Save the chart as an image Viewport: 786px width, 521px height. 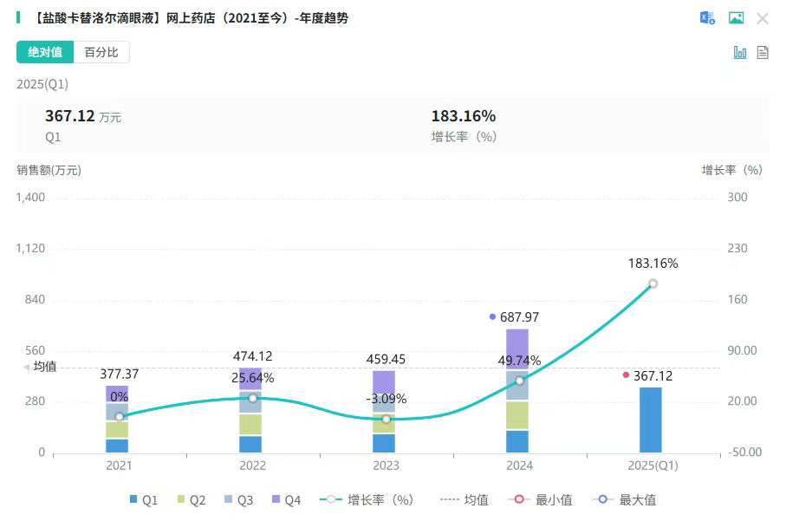(736, 18)
